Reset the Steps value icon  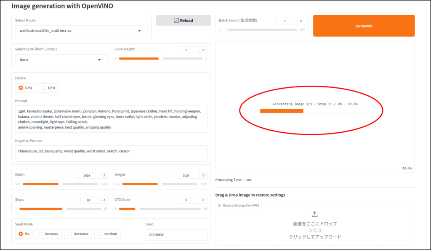click(104, 200)
